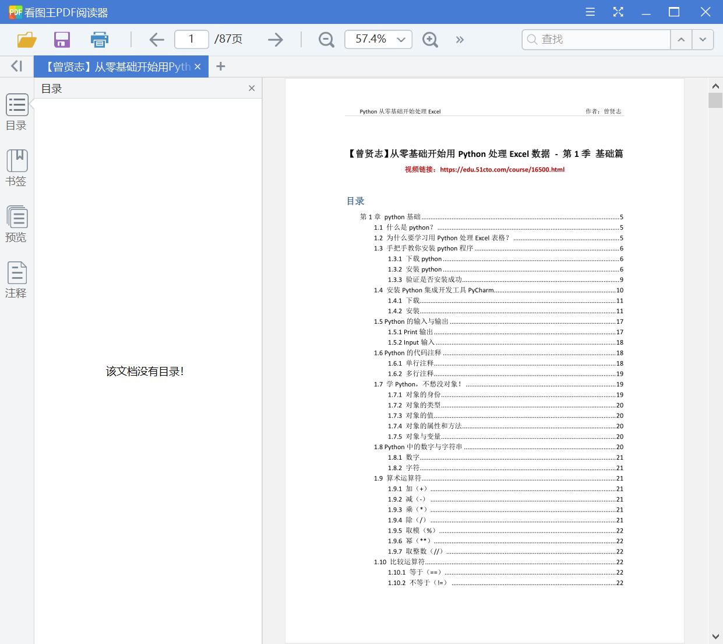Open a PDF file with the folder icon
Screen dimensions: 723x644
pos(26,39)
